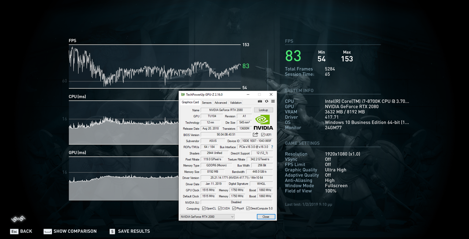Screen dimensions: 469x239
Task: Toggle the UEFI checkbox
Action: click(263, 135)
